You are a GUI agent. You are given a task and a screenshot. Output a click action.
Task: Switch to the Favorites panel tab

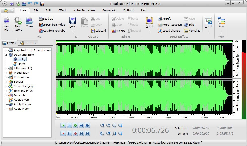[x=28, y=43]
